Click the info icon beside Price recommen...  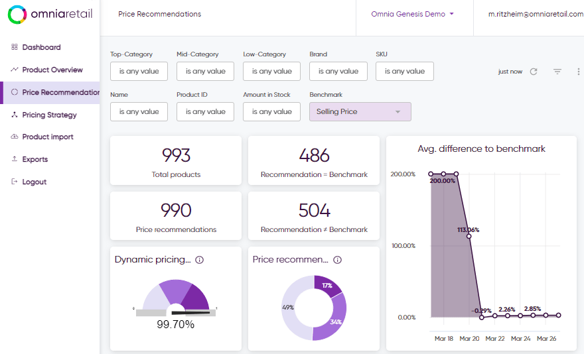pos(337,260)
